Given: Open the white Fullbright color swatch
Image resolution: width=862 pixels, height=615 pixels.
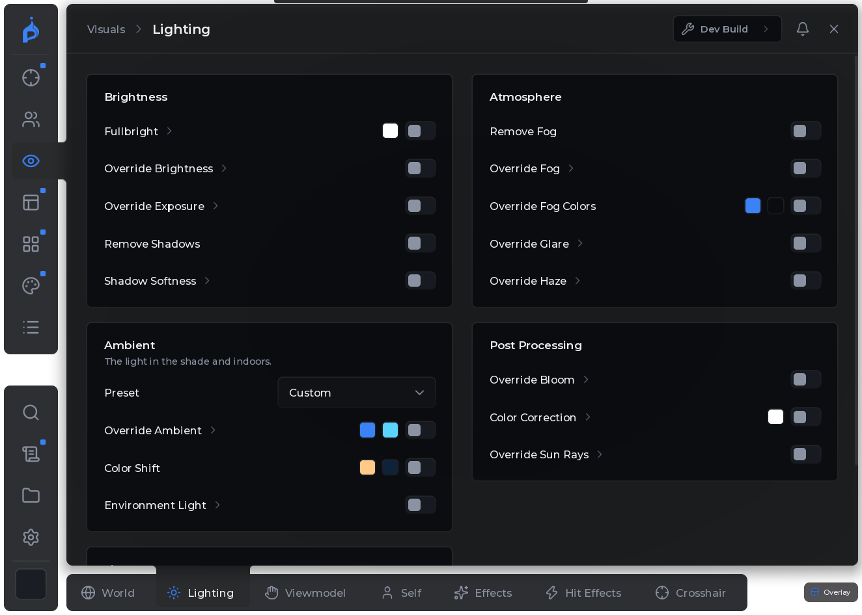Looking at the screenshot, I should 390,131.
